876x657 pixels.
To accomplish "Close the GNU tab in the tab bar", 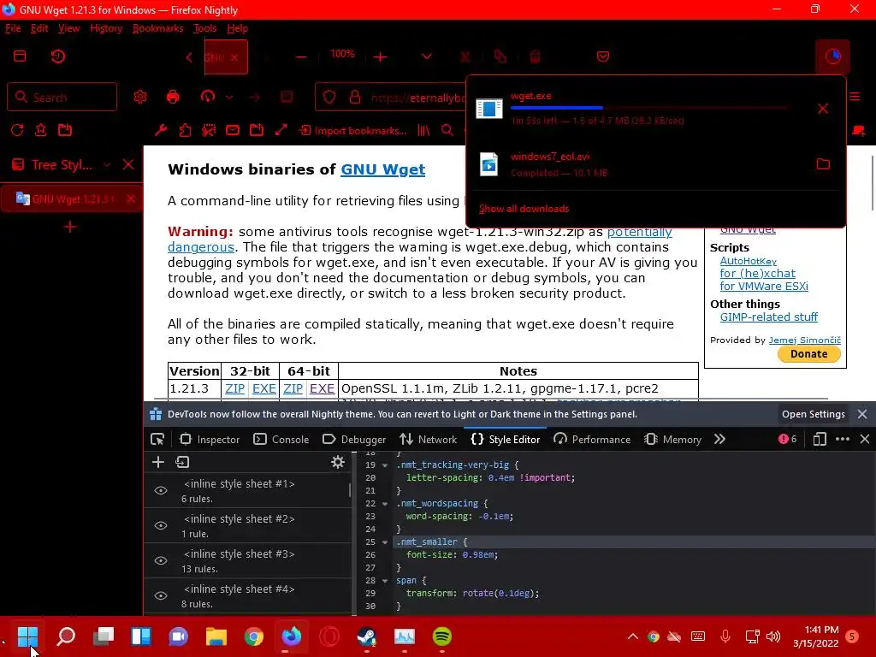I will coord(234,57).
